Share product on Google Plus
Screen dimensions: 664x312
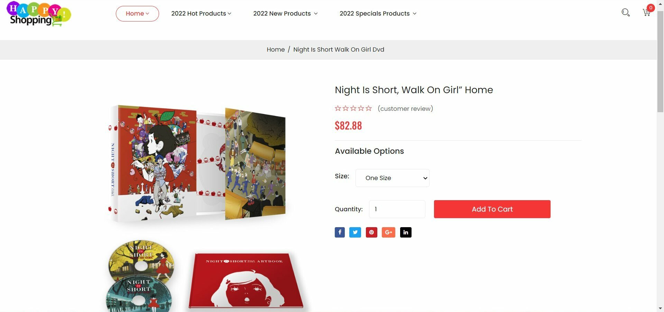(x=388, y=232)
